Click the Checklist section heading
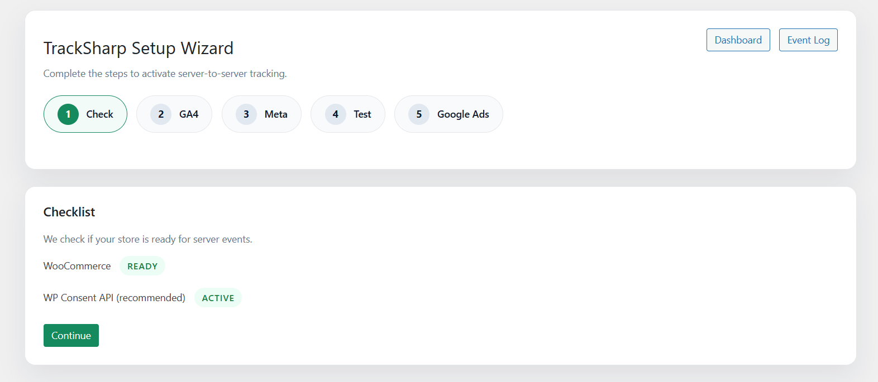Image resolution: width=878 pixels, height=382 pixels. click(x=69, y=212)
